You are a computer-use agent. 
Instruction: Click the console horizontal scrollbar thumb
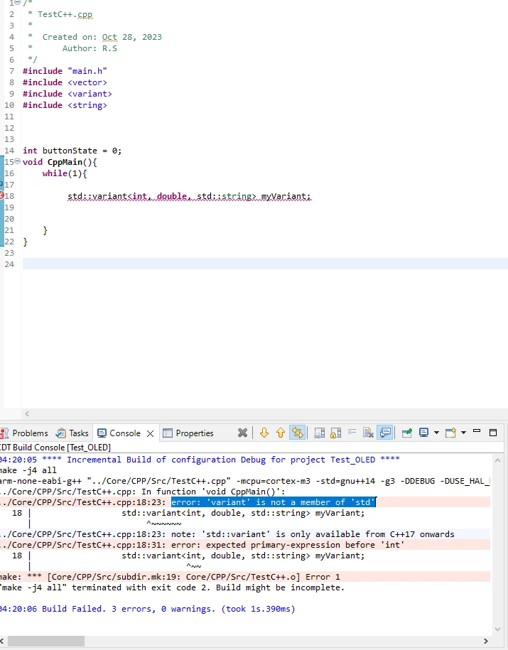[x=46, y=641]
